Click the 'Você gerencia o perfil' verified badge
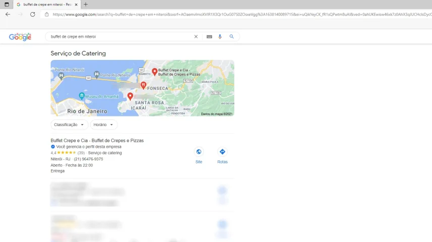The height and width of the screenshot is (242, 432). (53, 147)
